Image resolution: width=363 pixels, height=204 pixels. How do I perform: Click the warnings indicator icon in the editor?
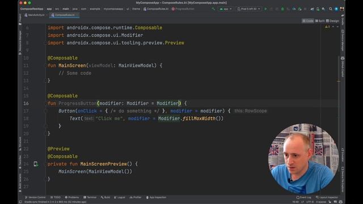[x=327, y=27]
